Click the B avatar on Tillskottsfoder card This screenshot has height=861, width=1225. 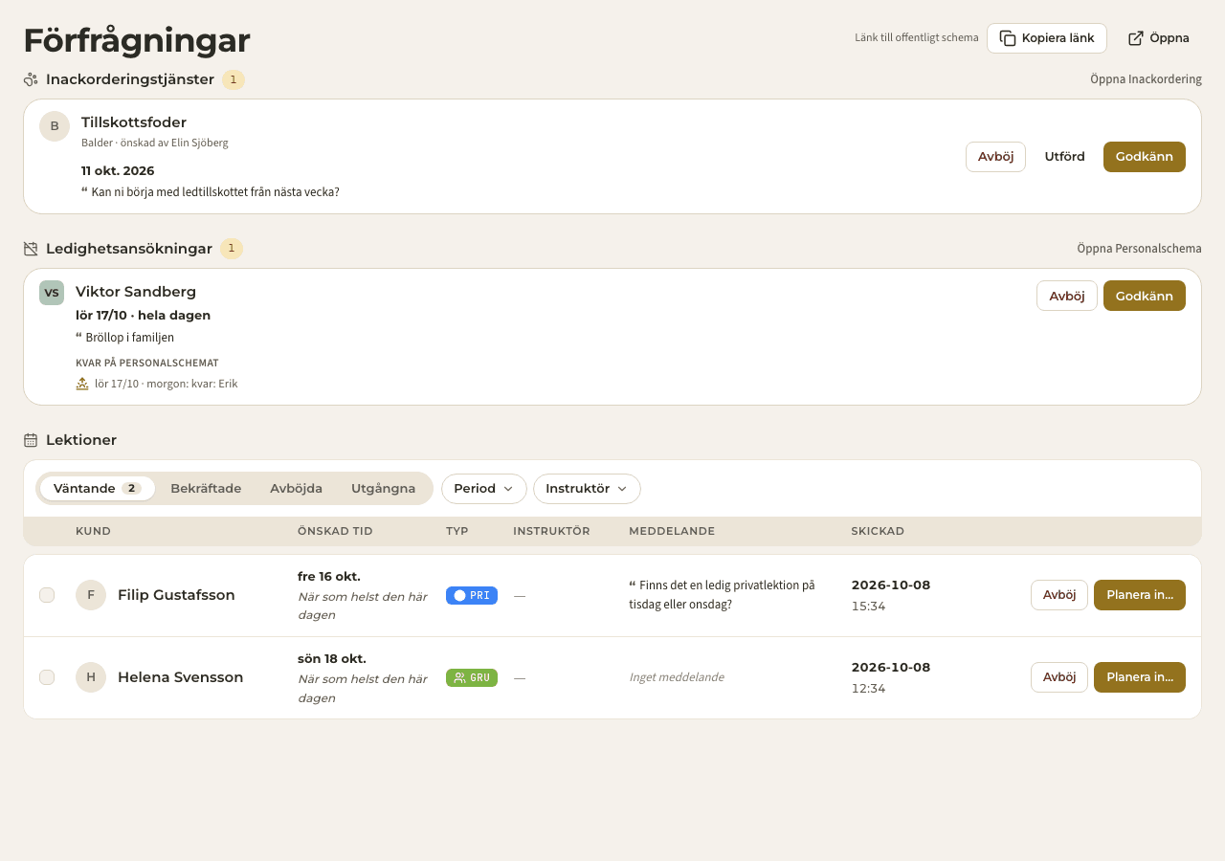(55, 126)
